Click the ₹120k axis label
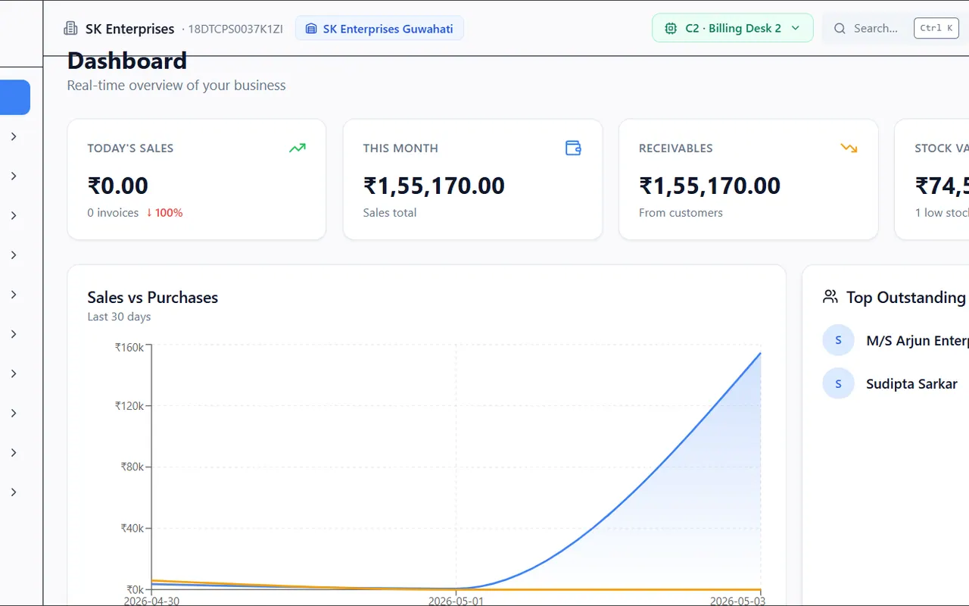Viewport: 969px width, 606px height. (x=129, y=406)
